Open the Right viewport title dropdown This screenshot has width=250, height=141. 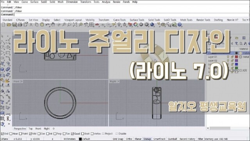(x=118, y=82)
